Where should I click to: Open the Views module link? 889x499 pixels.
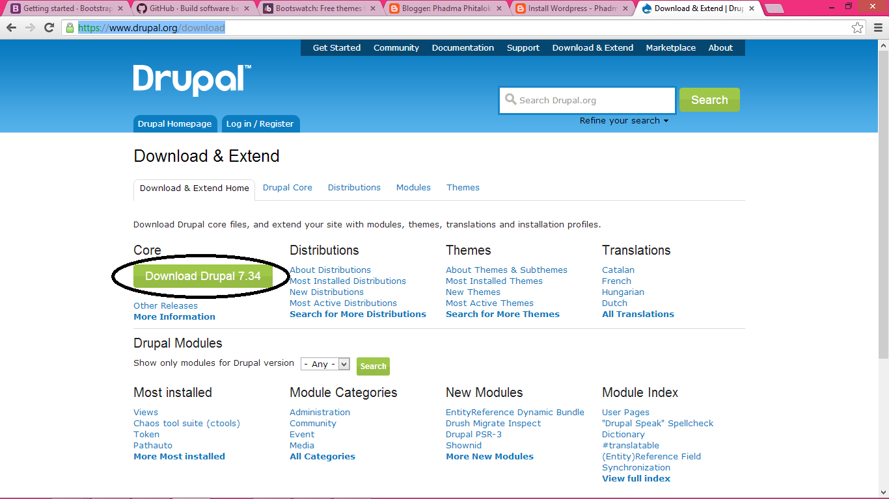point(146,412)
